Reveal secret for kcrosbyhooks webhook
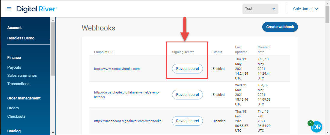Viewport: 330px width, 135px height. click(188, 69)
